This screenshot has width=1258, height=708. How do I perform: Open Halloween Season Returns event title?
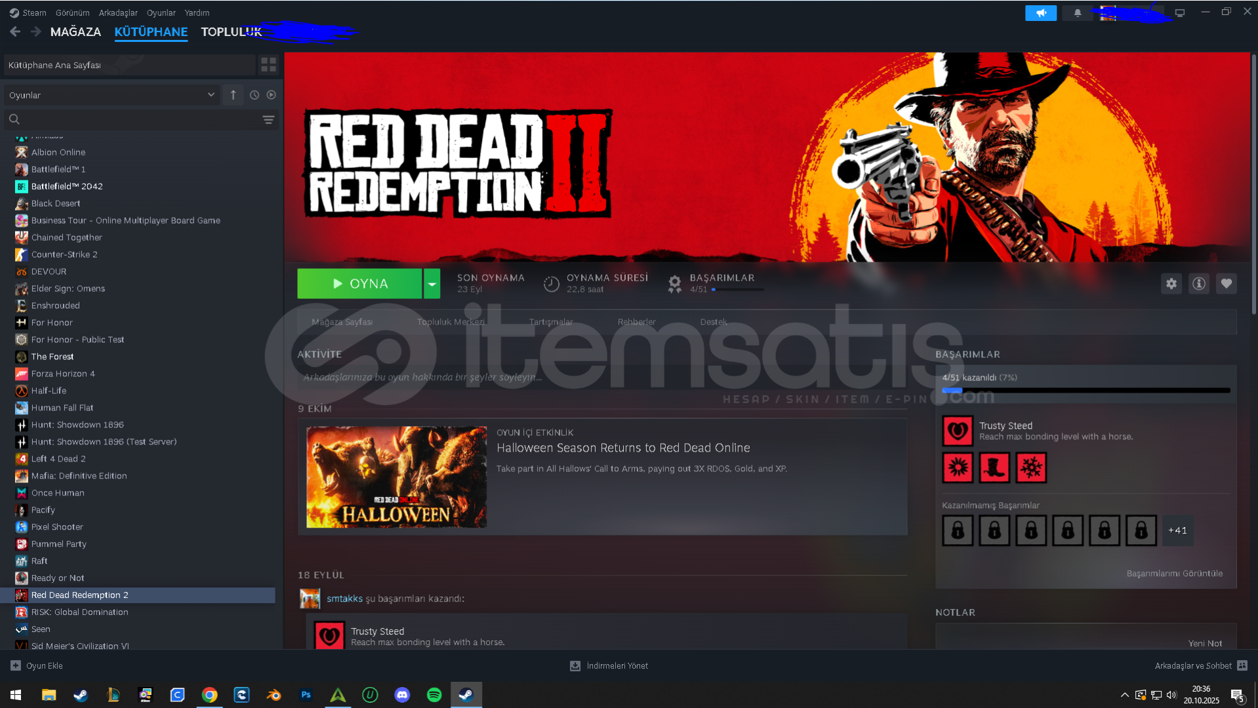point(623,448)
